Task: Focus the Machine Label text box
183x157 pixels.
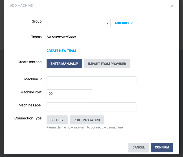Action: pos(92,107)
